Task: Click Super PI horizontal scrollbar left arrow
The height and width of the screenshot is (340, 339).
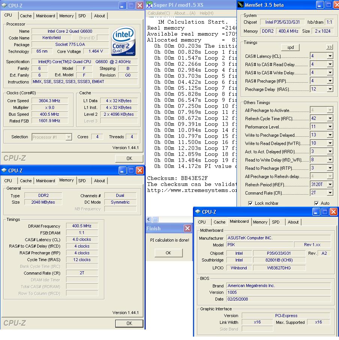Action: click(x=149, y=219)
